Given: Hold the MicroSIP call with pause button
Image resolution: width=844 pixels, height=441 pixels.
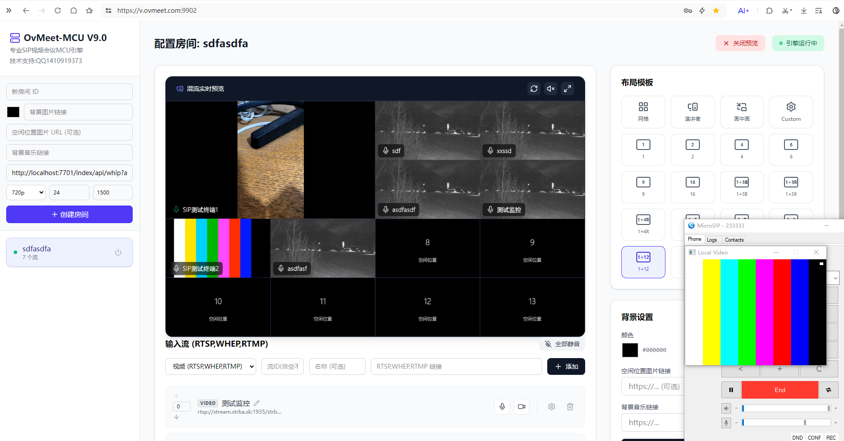Looking at the screenshot, I should [x=731, y=390].
